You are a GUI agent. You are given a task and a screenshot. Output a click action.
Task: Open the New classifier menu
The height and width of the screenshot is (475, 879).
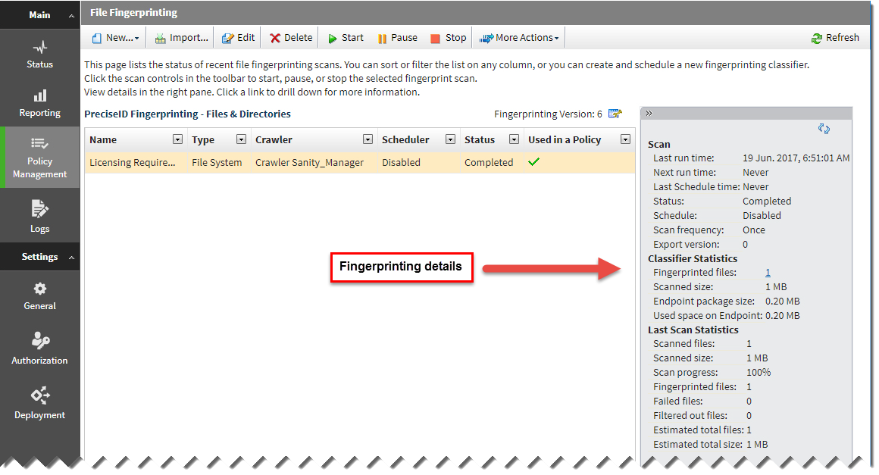point(115,38)
